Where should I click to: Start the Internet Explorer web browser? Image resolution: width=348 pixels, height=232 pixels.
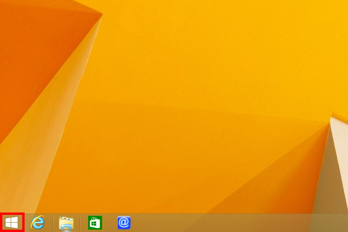(x=38, y=223)
